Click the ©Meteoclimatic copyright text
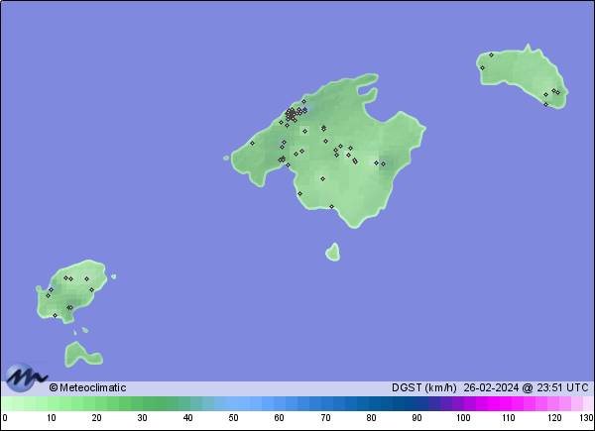Image resolution: width=595 pixels, height=431 pixels. coord(87,387)
